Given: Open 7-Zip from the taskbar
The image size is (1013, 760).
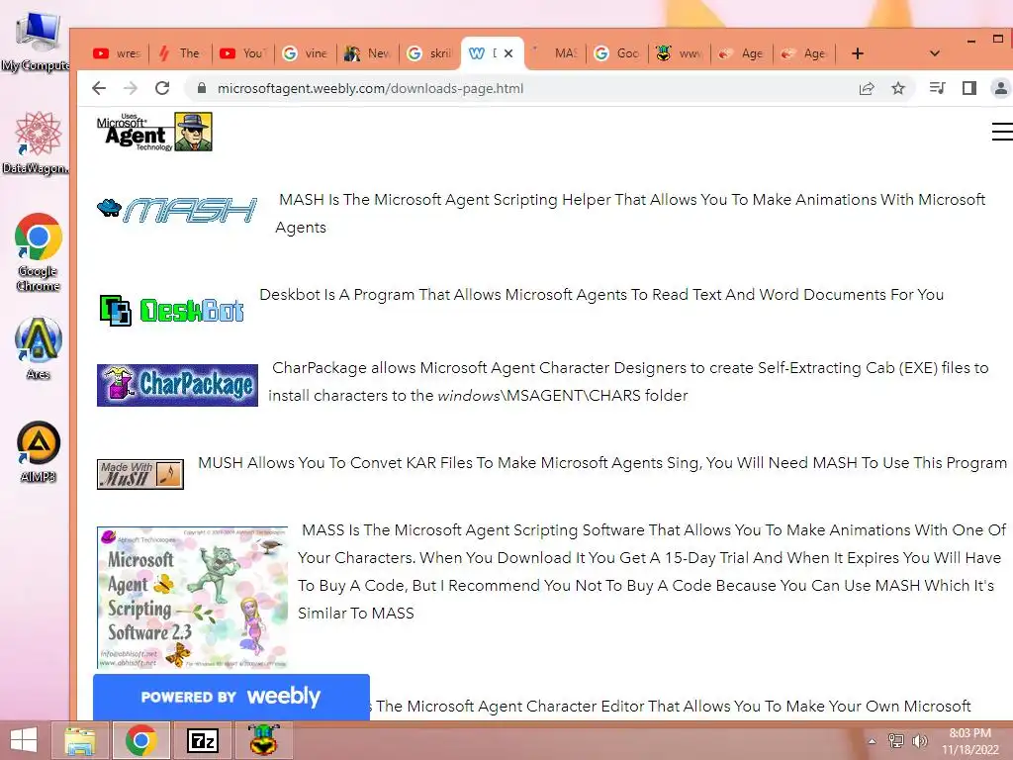Looking at the screenshot, I should [202, 740].
